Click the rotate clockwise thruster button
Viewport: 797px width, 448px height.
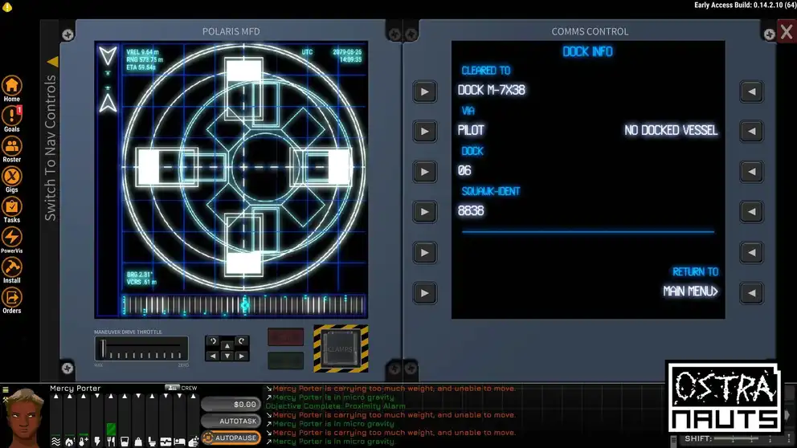[x=242, y=341]
